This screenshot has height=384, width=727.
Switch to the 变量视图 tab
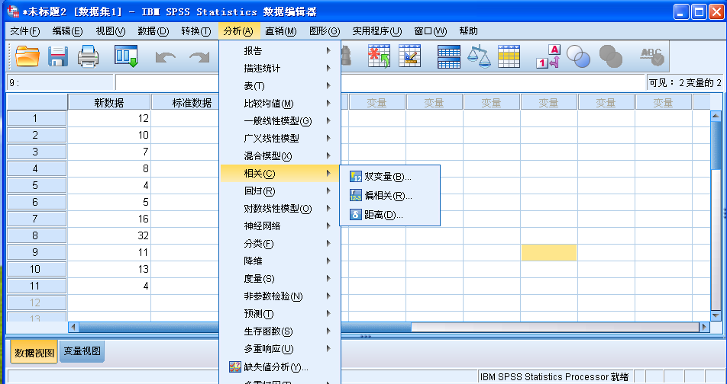coord(82,351)
